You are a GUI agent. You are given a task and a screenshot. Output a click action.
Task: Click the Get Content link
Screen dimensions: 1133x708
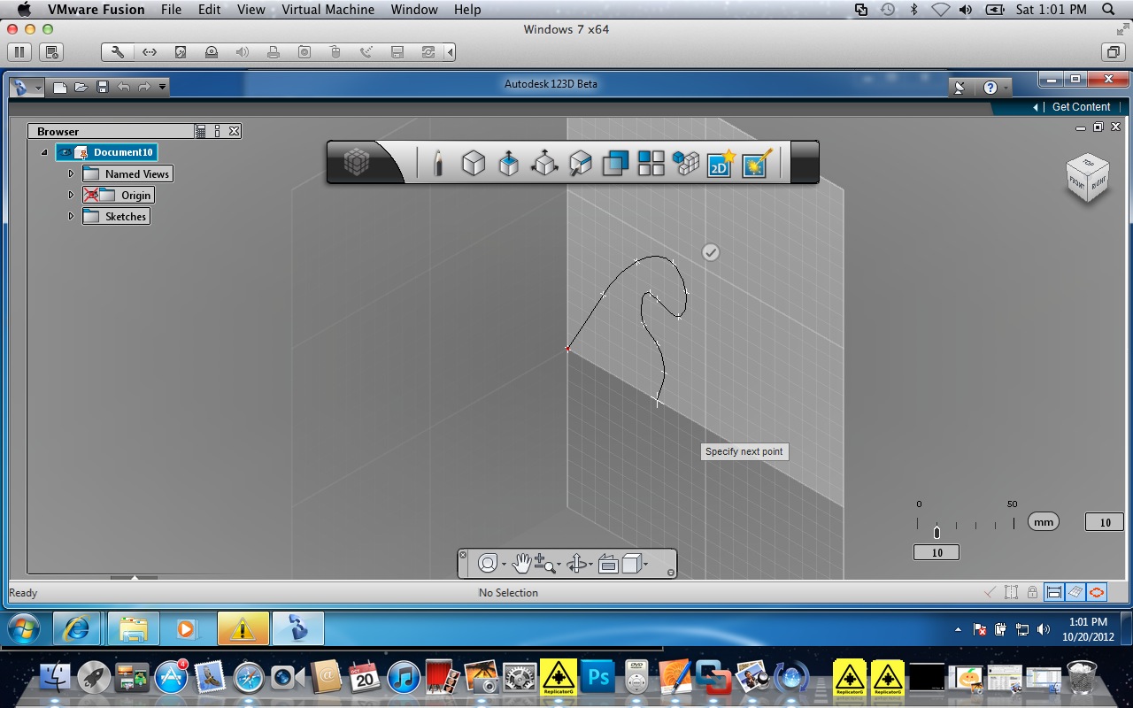1081,107
